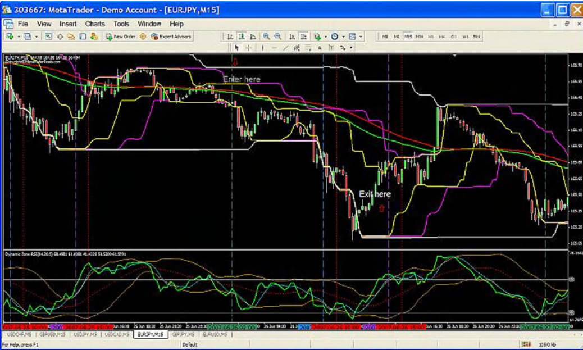Select the cursor arrow tool

(237, 48)
